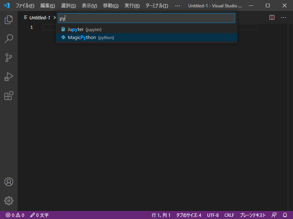Change indentation via タブのサイズ: 4
Screen dimensions: 293x219
coord(189,215)
